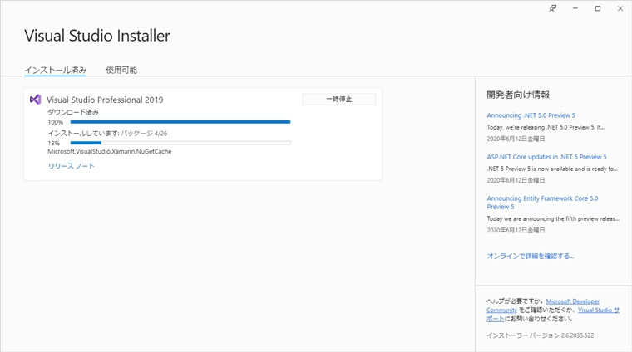This screenshot has height=352, width=632.
Task: Click the インストールしています: パッケージ 4/26 status text
Action: point(107,133)
